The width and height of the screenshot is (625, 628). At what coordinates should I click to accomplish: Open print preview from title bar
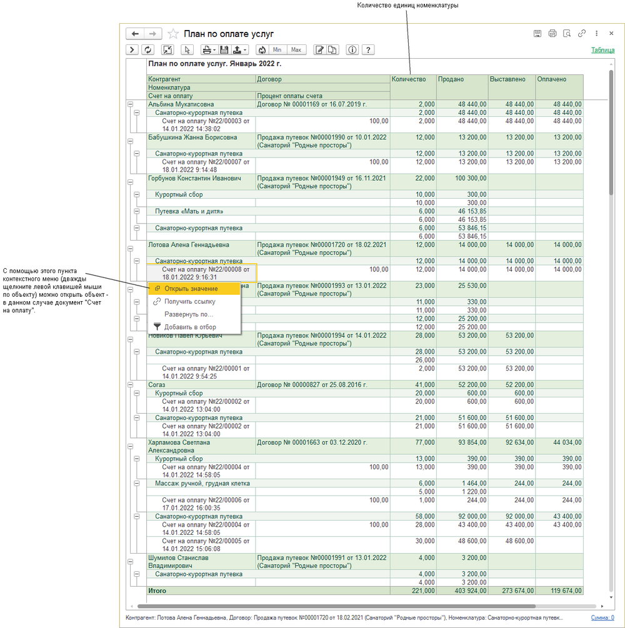coord(567,34)
